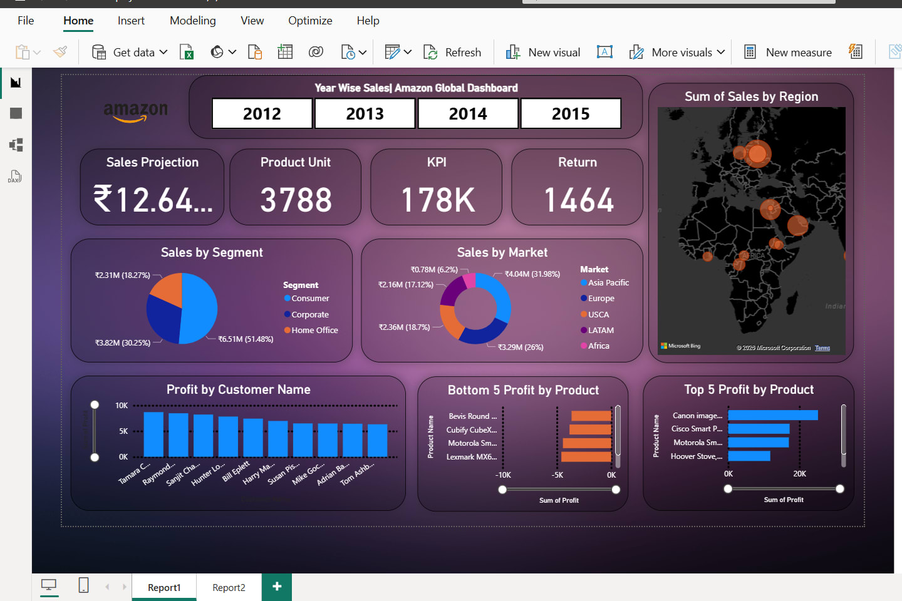Screen dimensions: 902x601
Task: Switch to desktop layout icon
Action: pos(49,585)
